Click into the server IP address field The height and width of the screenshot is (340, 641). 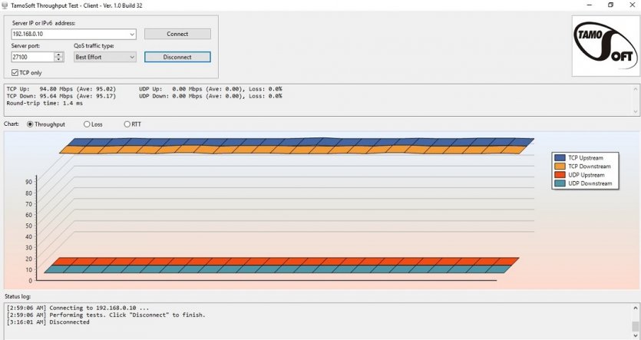[69, 34]
